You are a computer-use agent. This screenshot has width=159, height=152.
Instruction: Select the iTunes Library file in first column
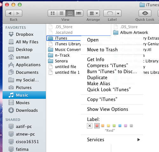point(64,44)
